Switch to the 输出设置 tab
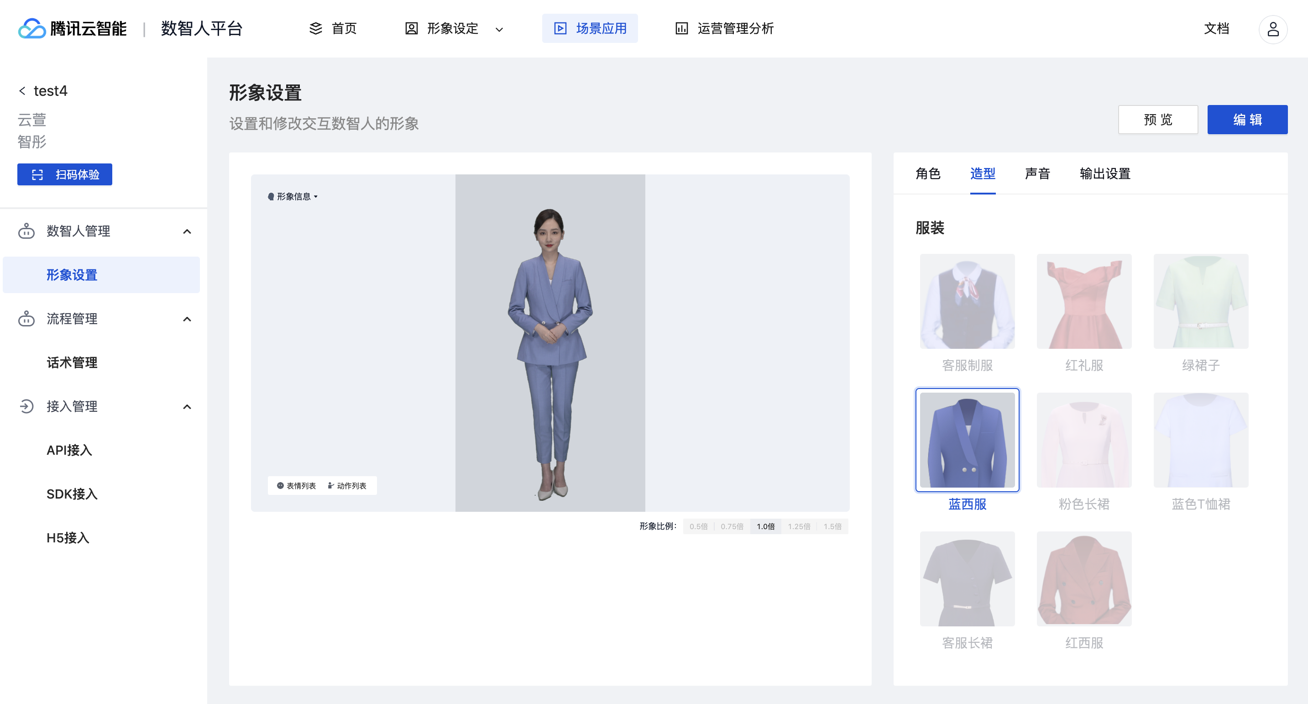 coord(1104,173)
